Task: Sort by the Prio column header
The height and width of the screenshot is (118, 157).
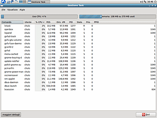Action: (89, 22)
